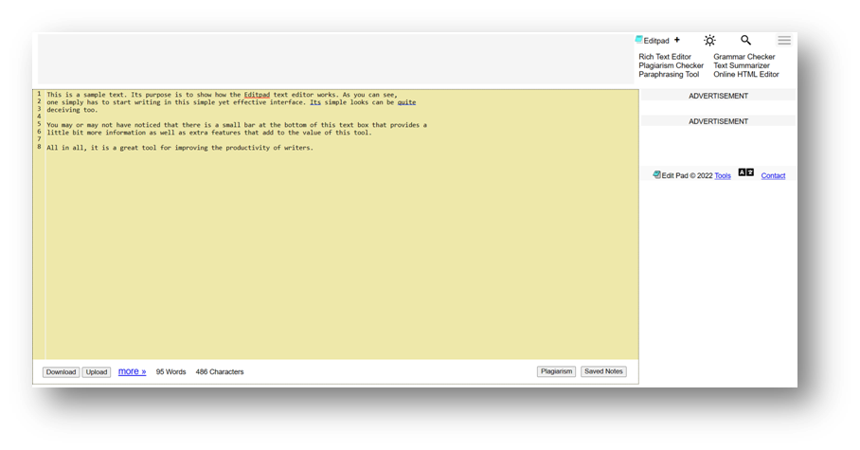Open Saved Notes

click(x=603, y=371)
